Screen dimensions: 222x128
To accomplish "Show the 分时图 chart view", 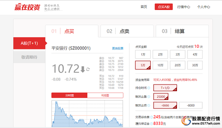I will [x=69, y=95].
